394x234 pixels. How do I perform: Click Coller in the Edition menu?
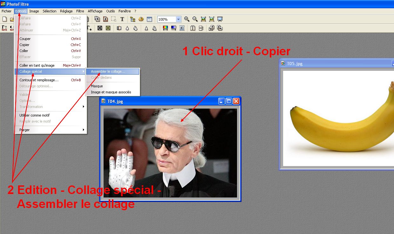coord(24,51)
